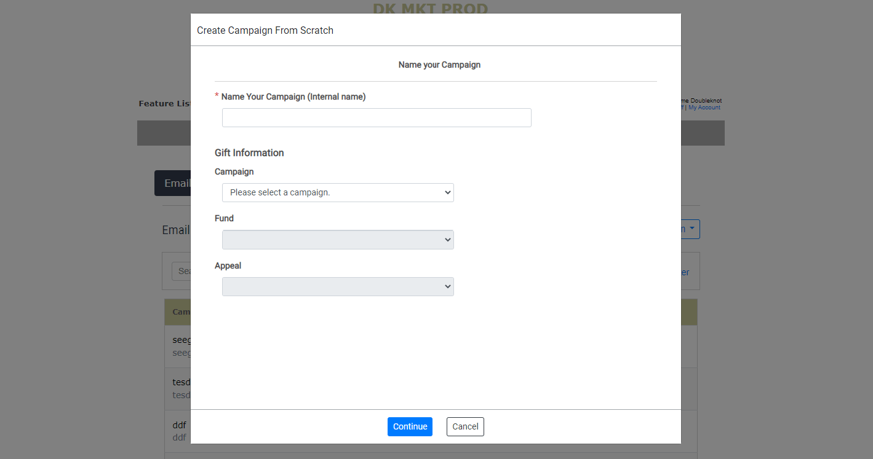Click the Campaign Name input field

[377, 117]
